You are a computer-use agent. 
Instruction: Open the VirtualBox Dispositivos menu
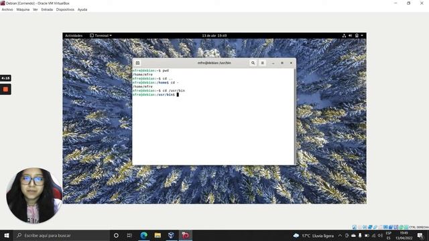pos(65,9)
